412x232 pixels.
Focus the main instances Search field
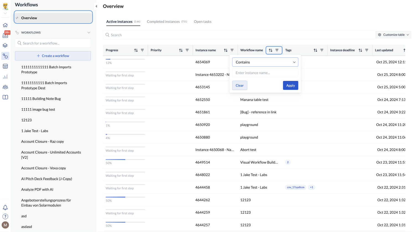[x=239, y=35]
